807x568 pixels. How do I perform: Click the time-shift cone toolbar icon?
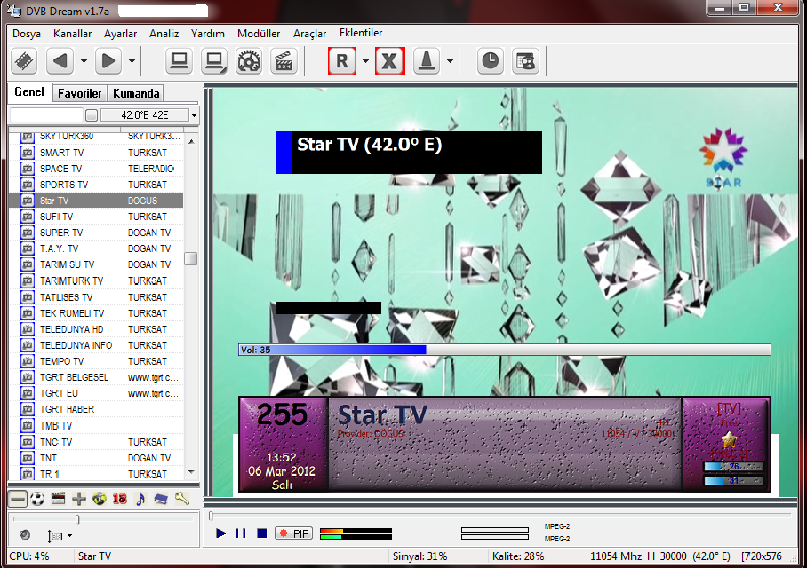click(426, 61)
